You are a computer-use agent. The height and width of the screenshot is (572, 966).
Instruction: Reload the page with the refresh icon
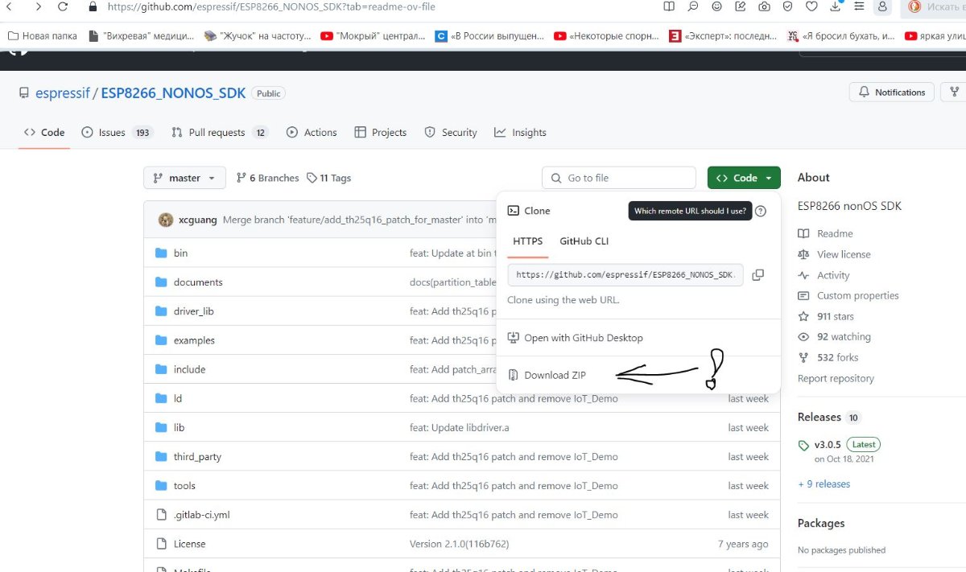click(x=64, y=6)
